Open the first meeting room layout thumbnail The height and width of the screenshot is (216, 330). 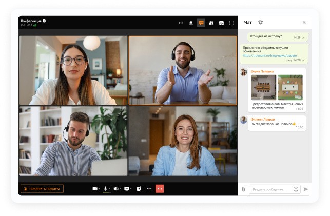(x=264, y=87)
